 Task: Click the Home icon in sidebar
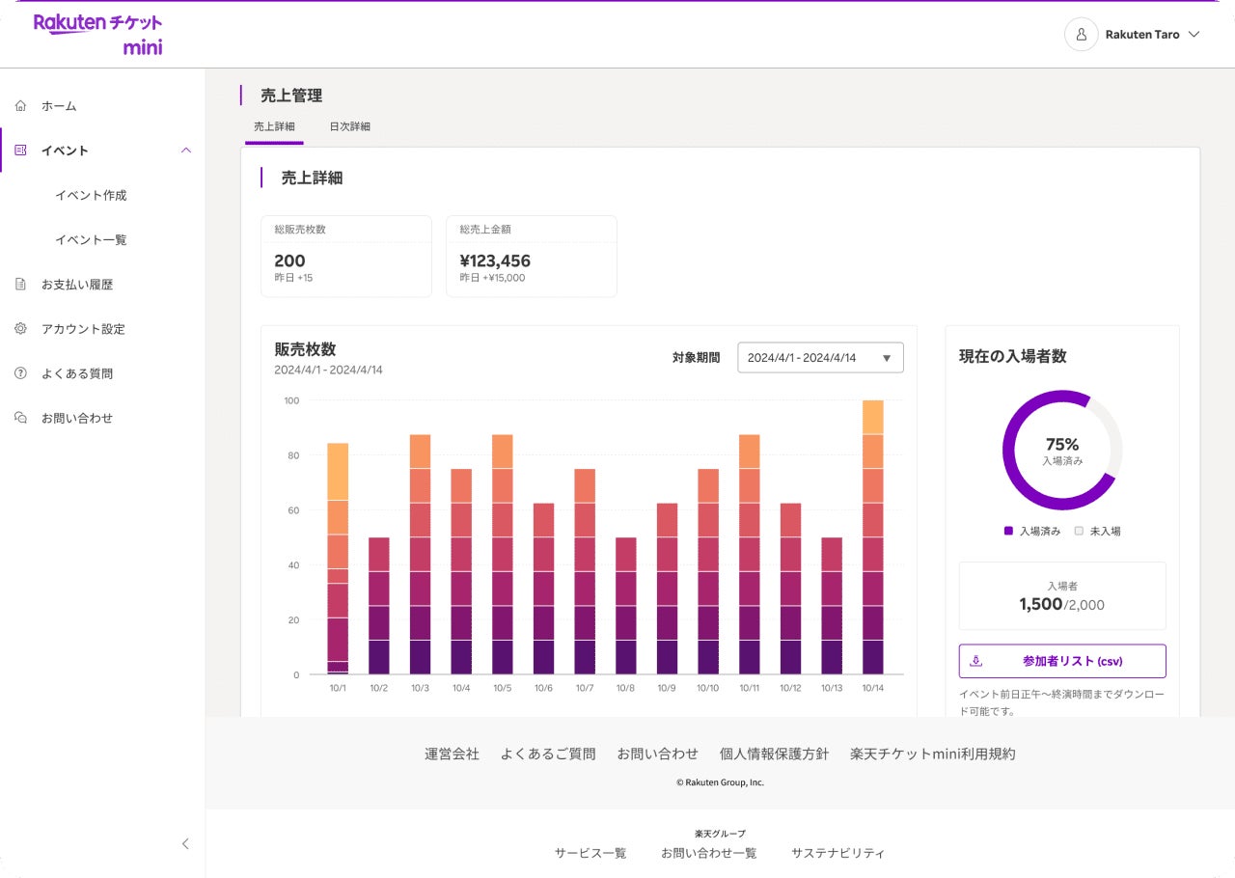tap(20, 106)
